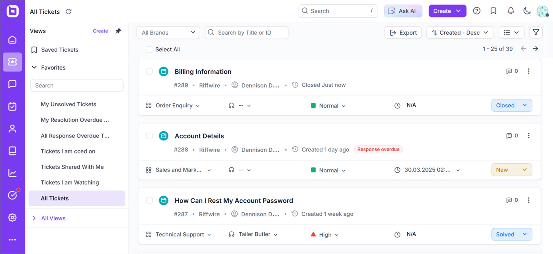Screen dimensions: 553x254
Task: Open My Unsolved Tickets view
Action: pyautogui.click(x=68, y=104)
